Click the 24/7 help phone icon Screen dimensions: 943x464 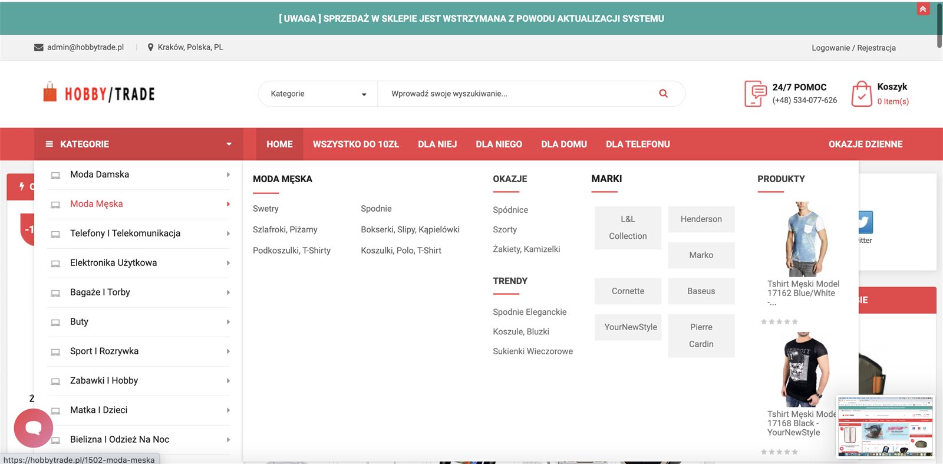755,94
